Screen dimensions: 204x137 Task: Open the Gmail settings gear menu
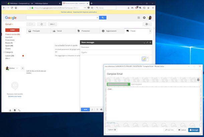147,24
